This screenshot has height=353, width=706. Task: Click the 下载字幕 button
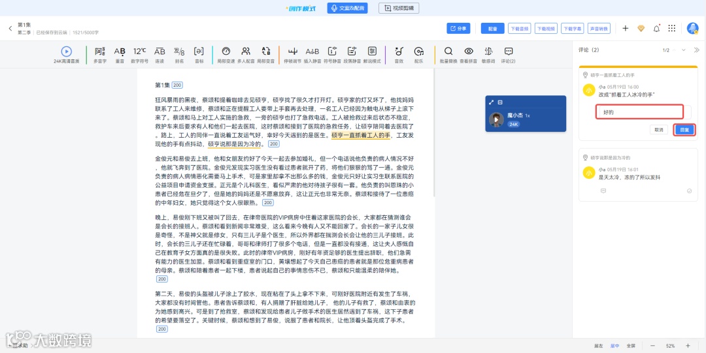[x=573, y=28]
